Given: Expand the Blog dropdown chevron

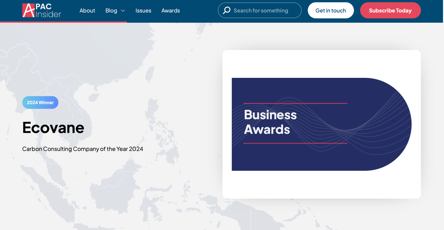Looking at the screenshot, I should coord(123,11).
